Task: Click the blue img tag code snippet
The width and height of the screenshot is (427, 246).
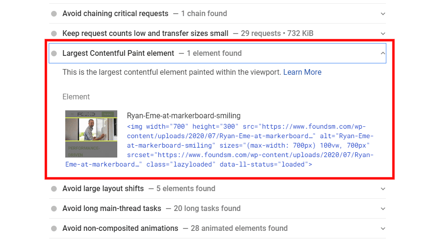Action: 219,146
